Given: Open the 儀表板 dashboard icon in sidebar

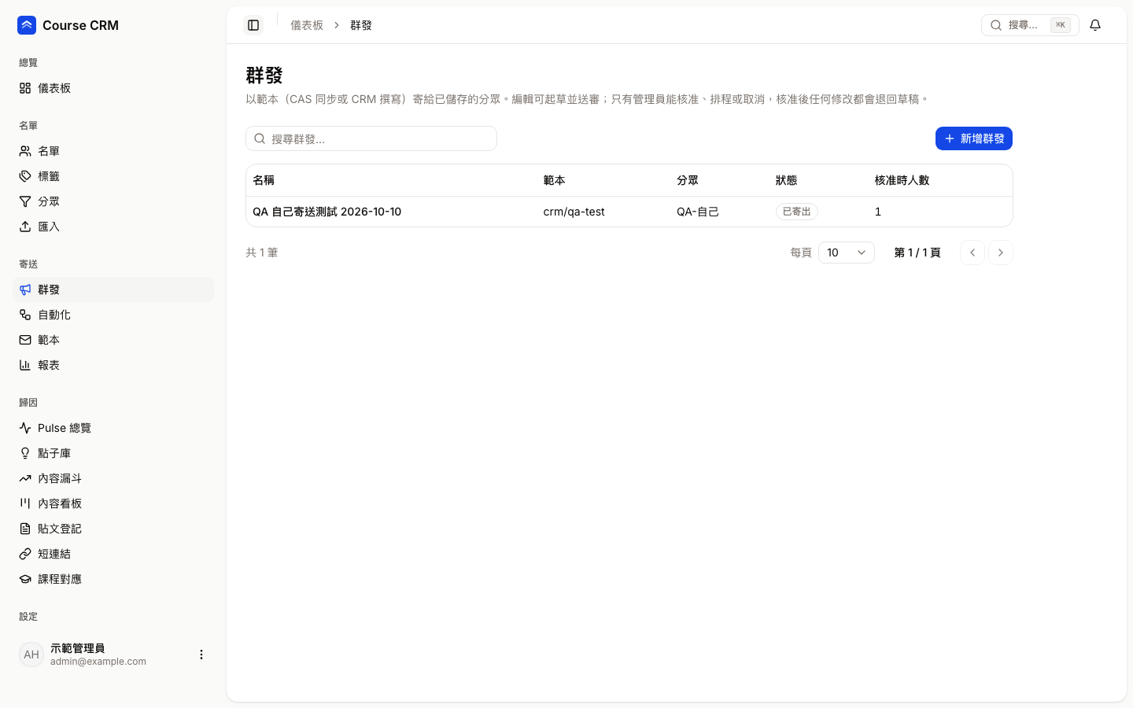Looking at the screenshot, I should [x=25, y=88].
